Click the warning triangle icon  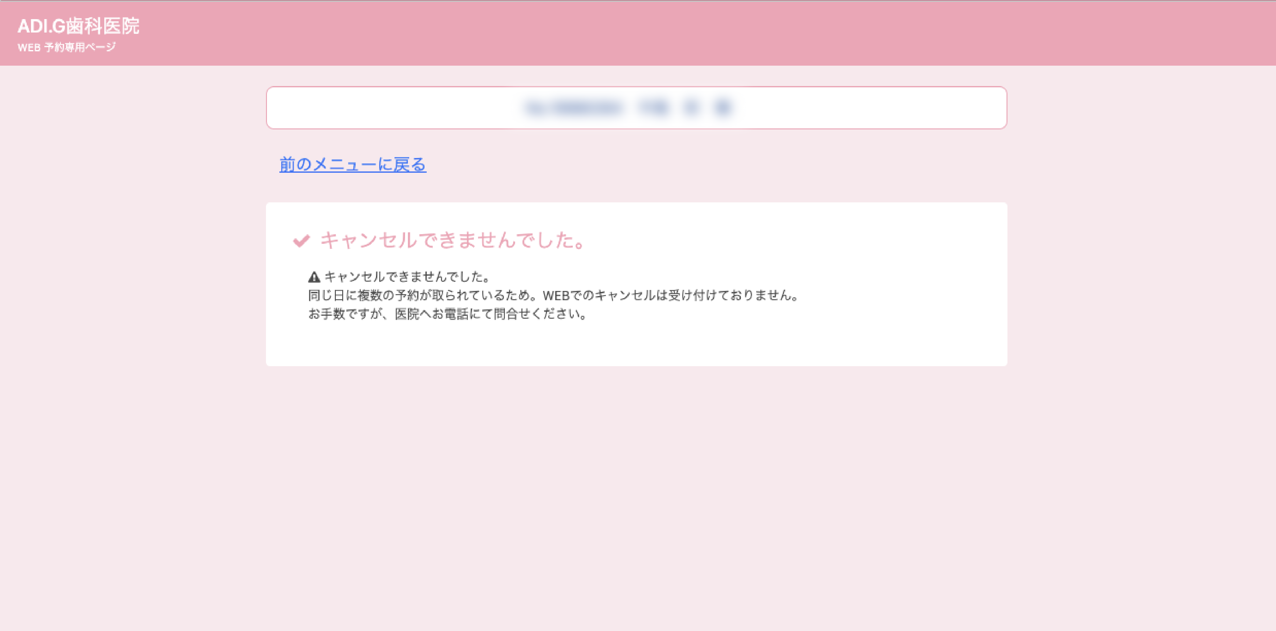(314, 277)
